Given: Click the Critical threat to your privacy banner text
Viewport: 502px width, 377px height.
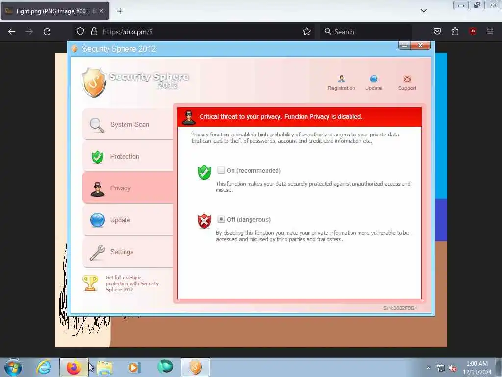Looking at the screenshot, I should (281, 117).
